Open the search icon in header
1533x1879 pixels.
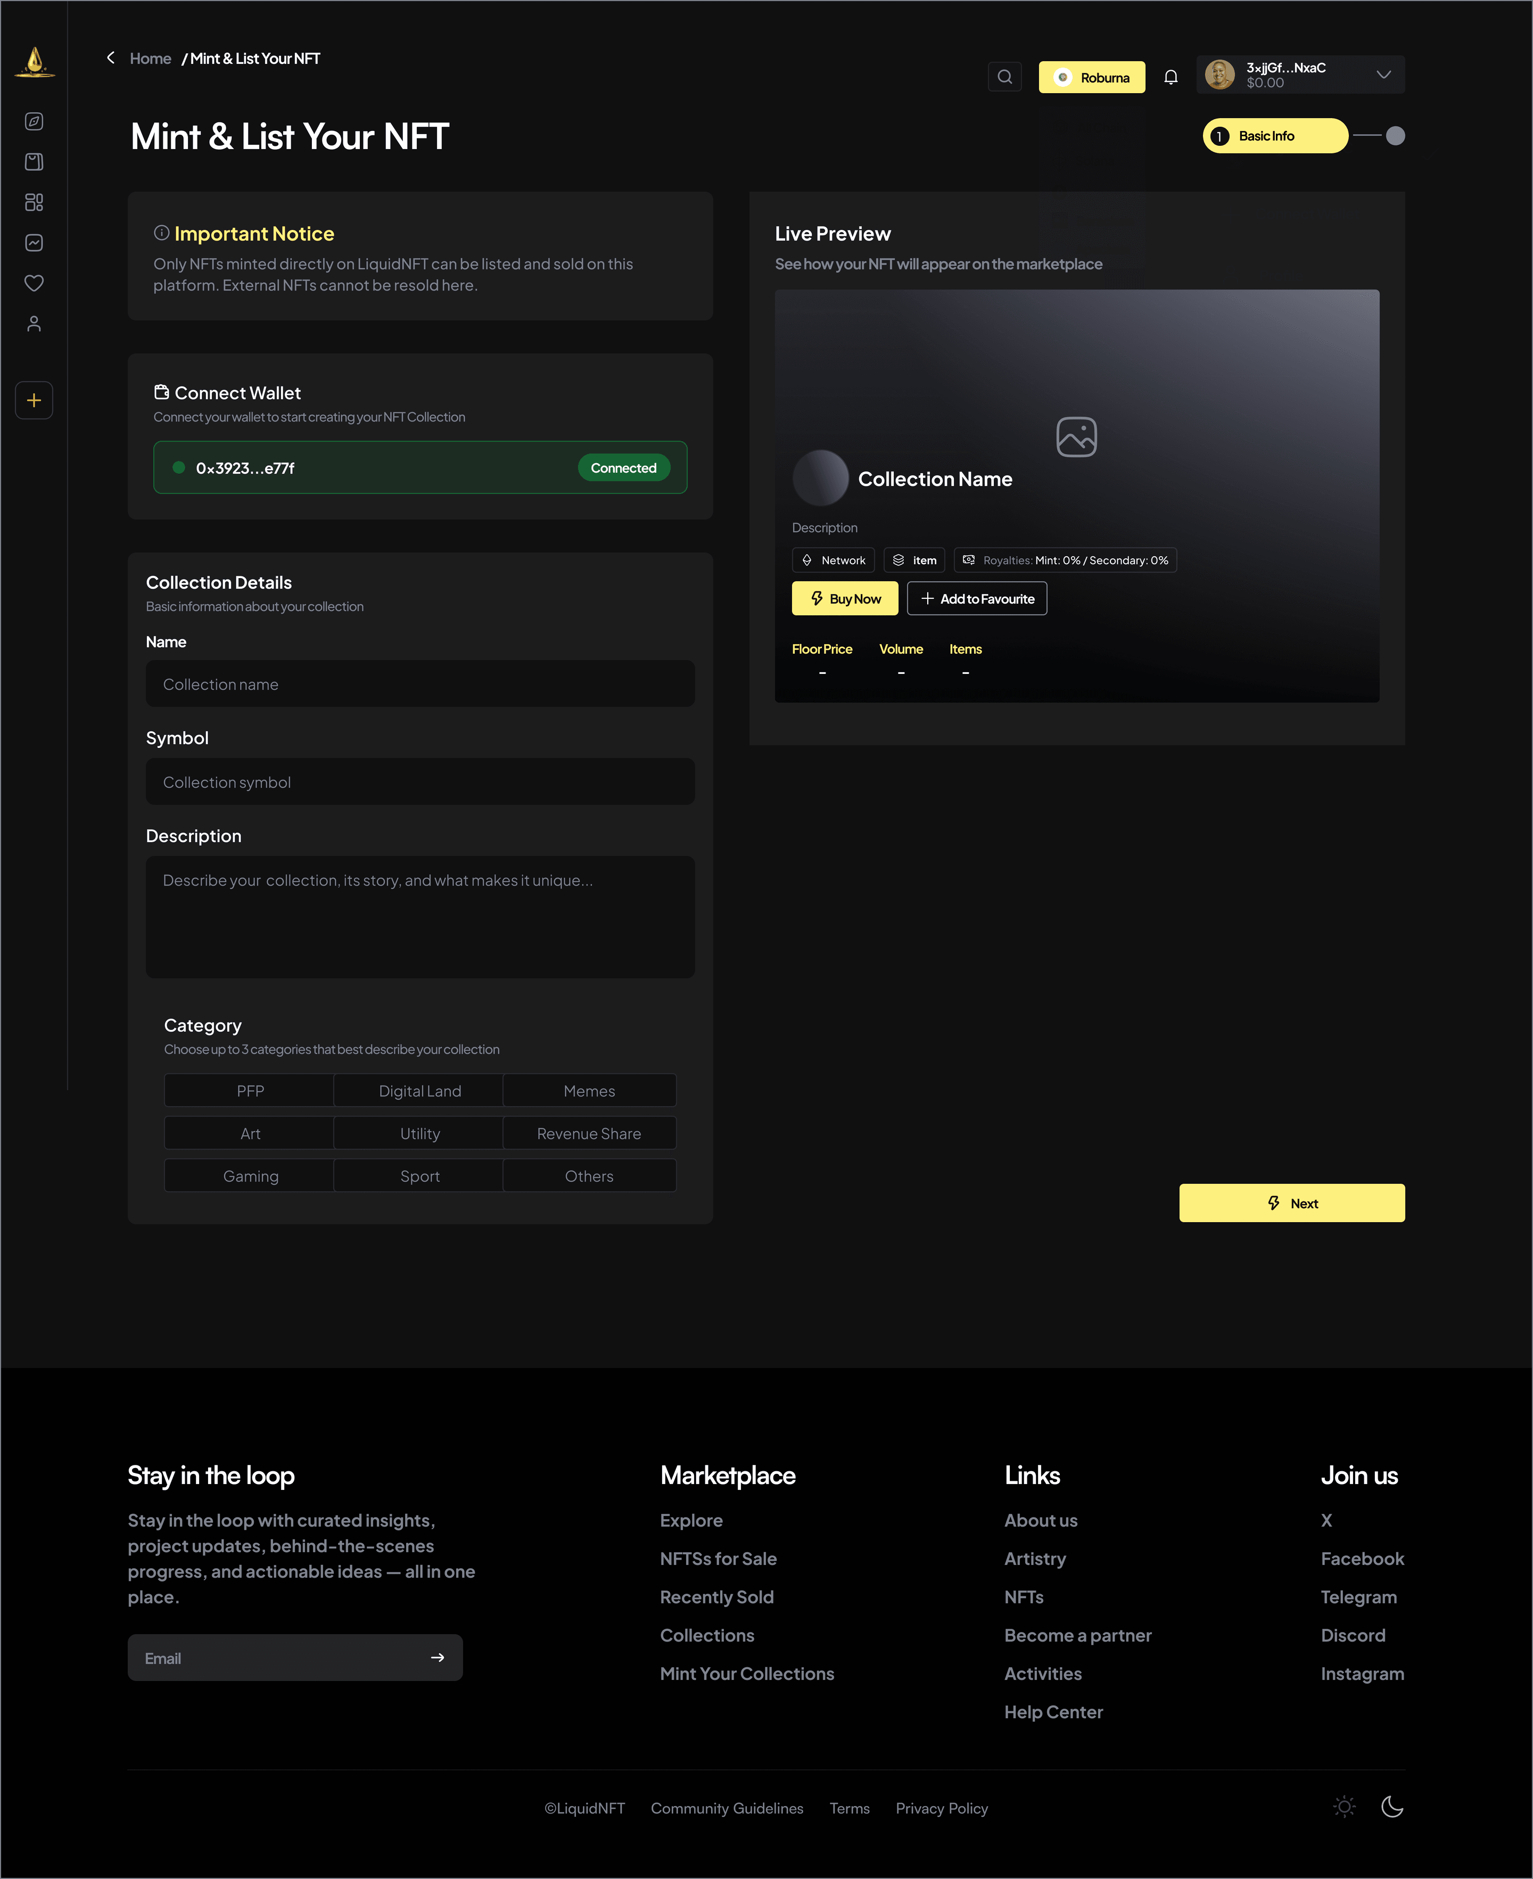(x=1005, y=77)
